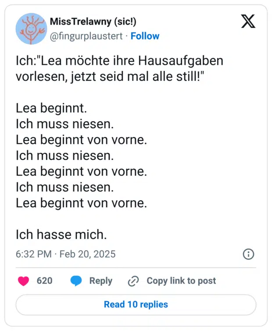The image size is (272, 331).
Task: Select Copy link to post
Action: click(x=181, y=281)
